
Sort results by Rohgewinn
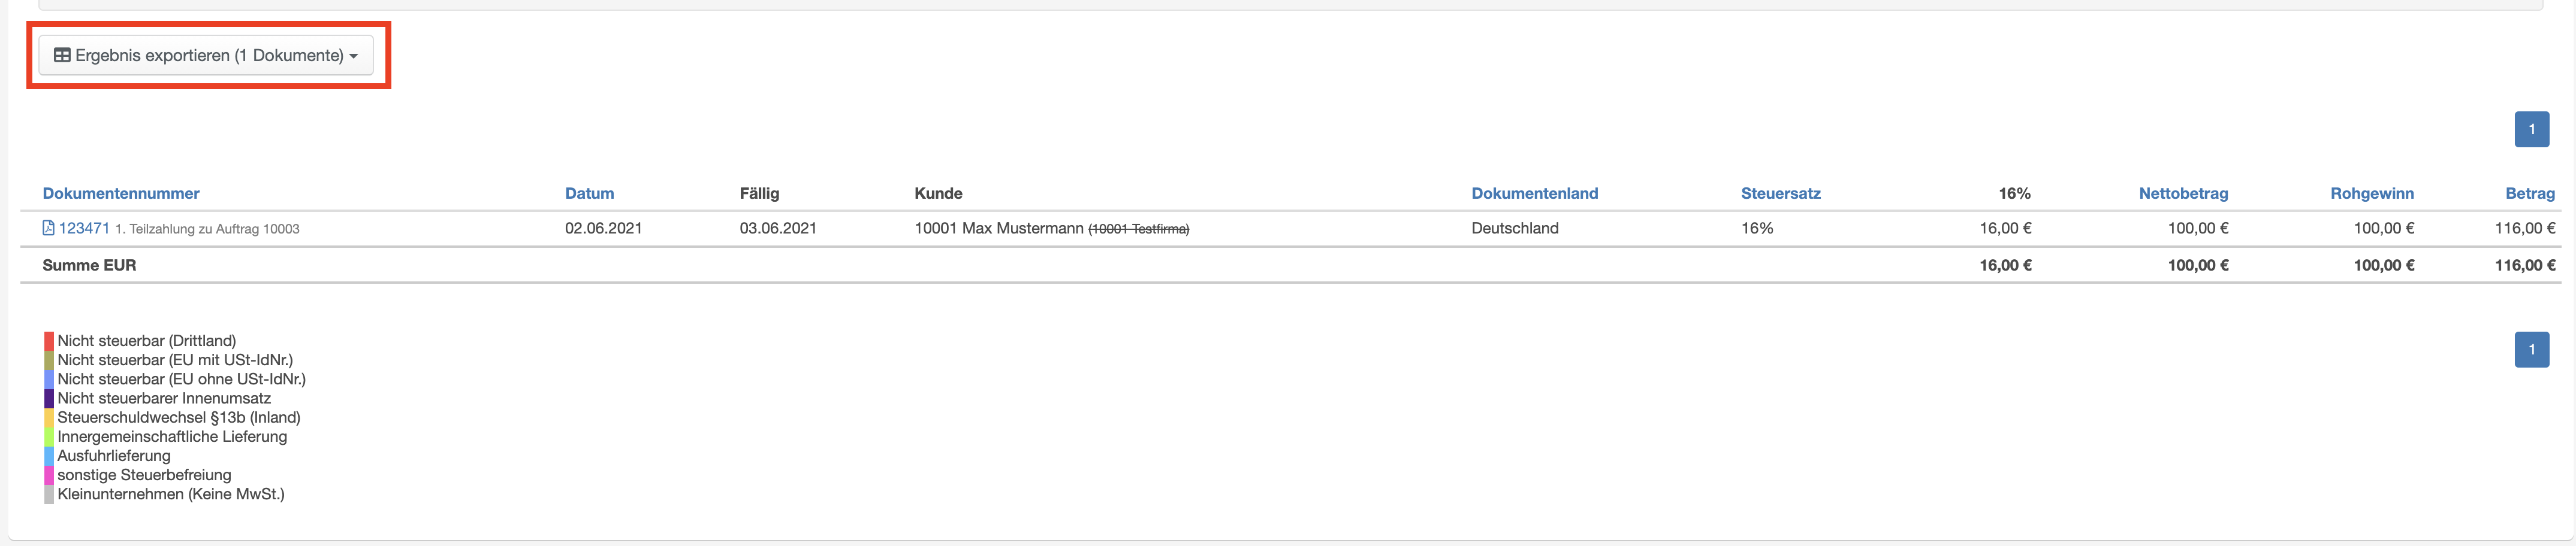[x=2371, y=193]
